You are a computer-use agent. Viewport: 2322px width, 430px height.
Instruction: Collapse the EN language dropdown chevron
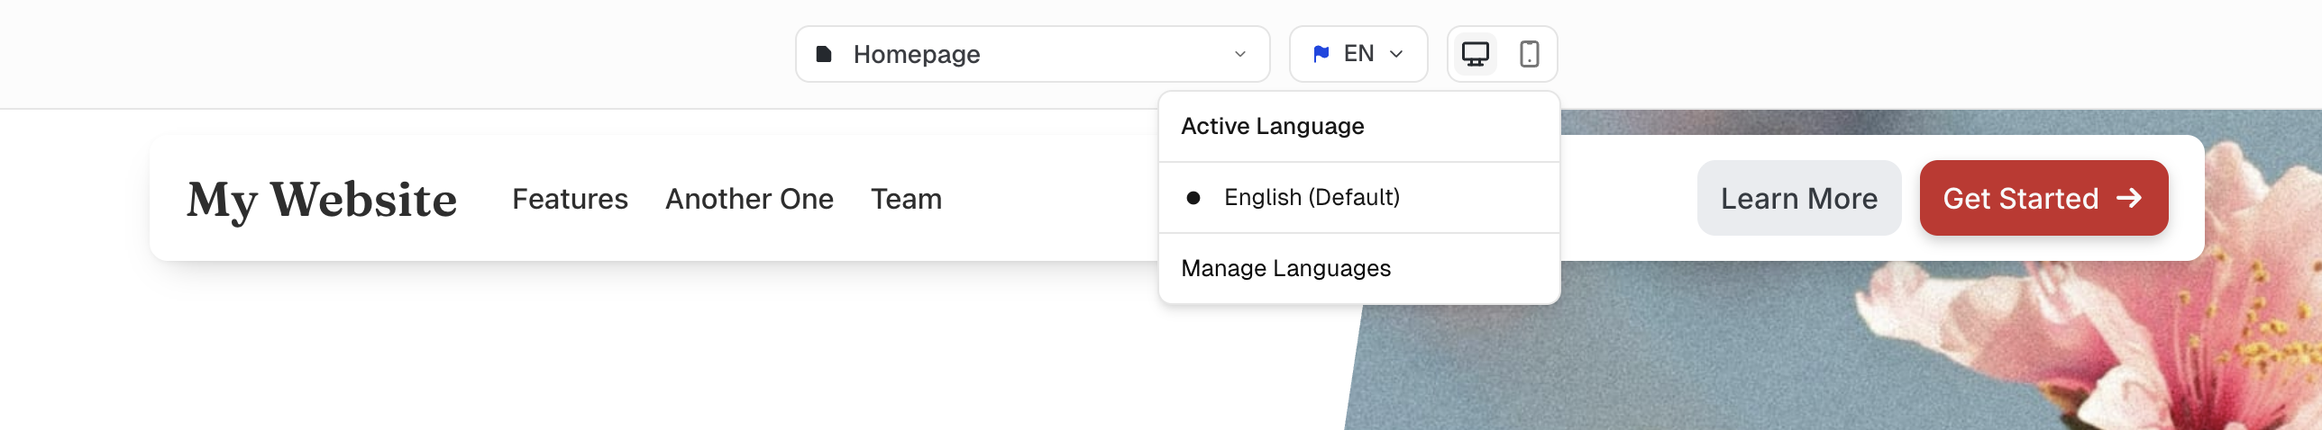[1396, 54]
